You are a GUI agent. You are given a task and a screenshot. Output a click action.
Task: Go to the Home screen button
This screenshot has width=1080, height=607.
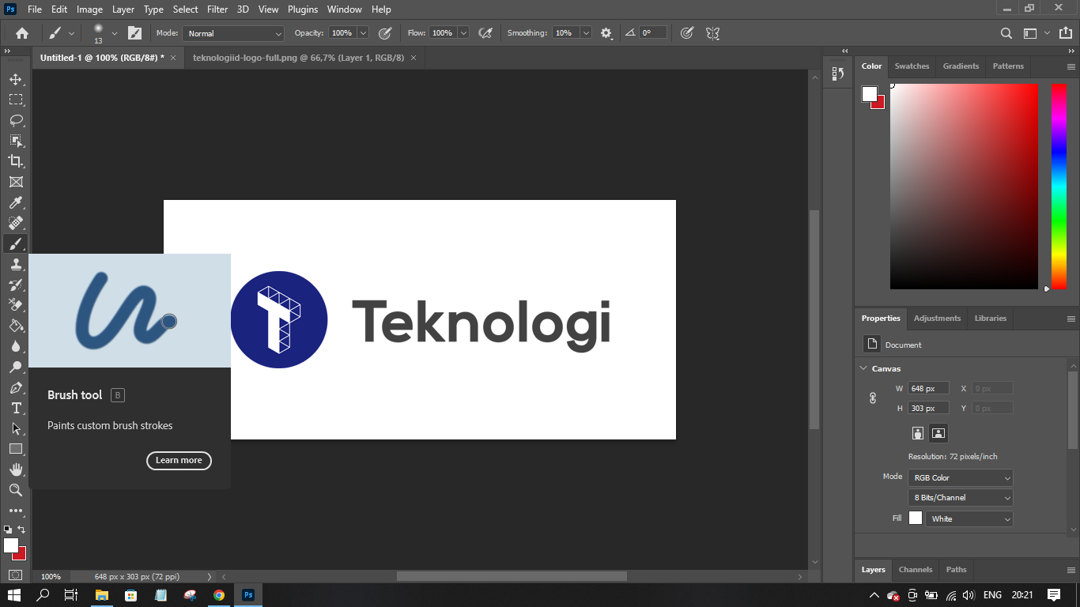coord(22,33)
